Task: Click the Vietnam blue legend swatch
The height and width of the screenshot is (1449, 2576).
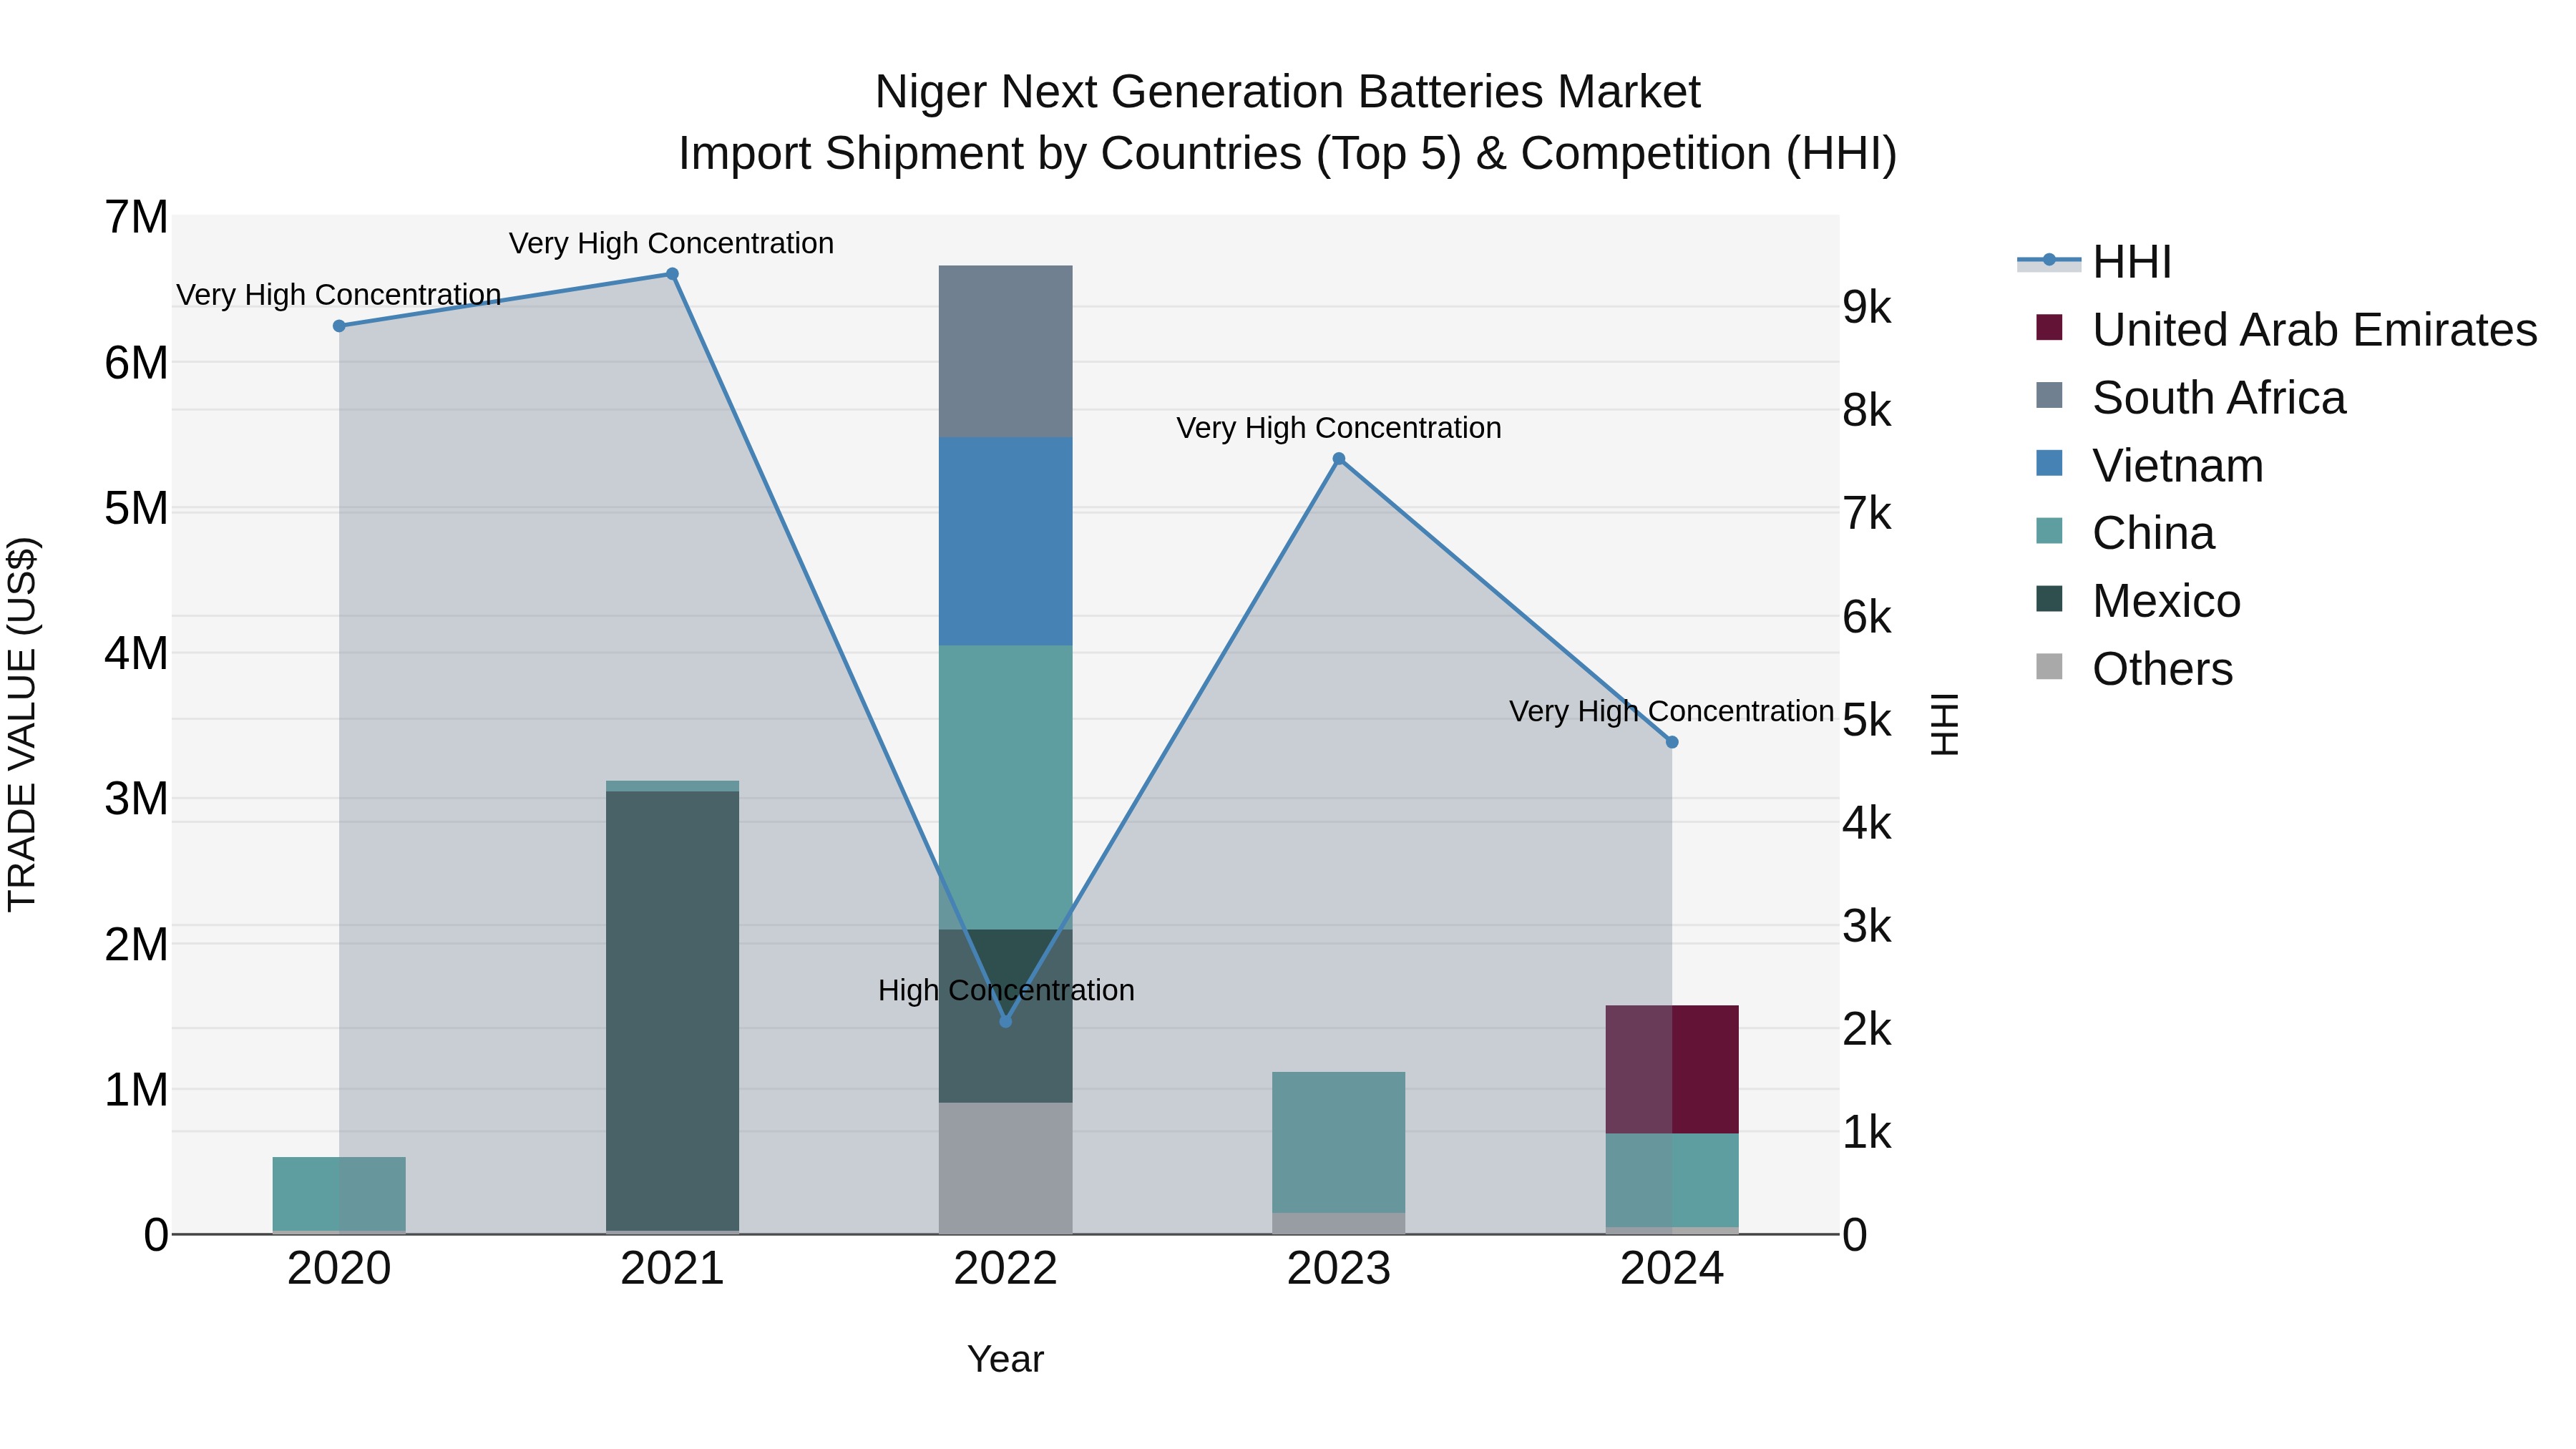Action: (x=2049, y=463)
